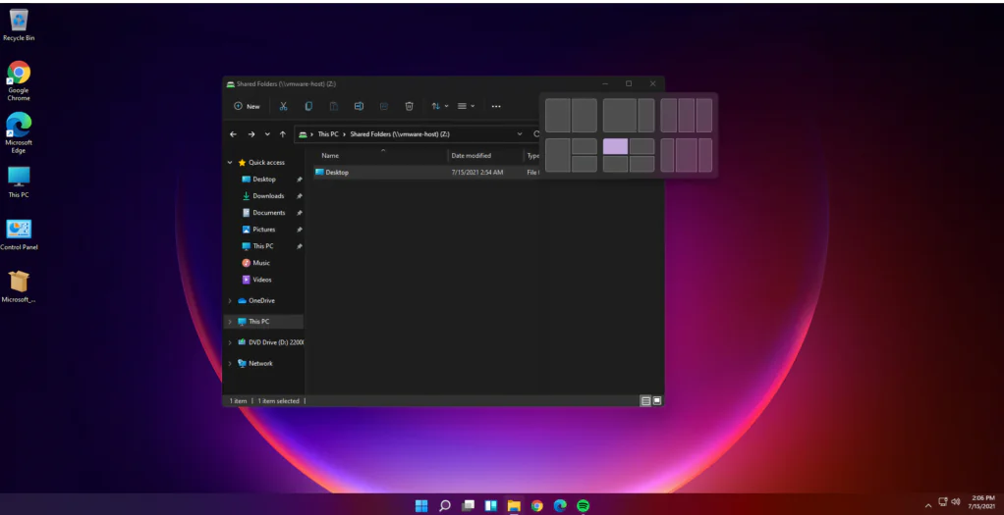This screenshot has height=515, width=1004.
Task: Expand the OneDrive tree node
Action: pos(230,301)
